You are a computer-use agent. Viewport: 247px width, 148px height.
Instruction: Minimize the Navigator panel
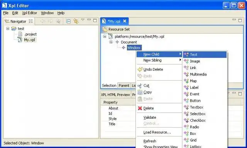[89, 20]
